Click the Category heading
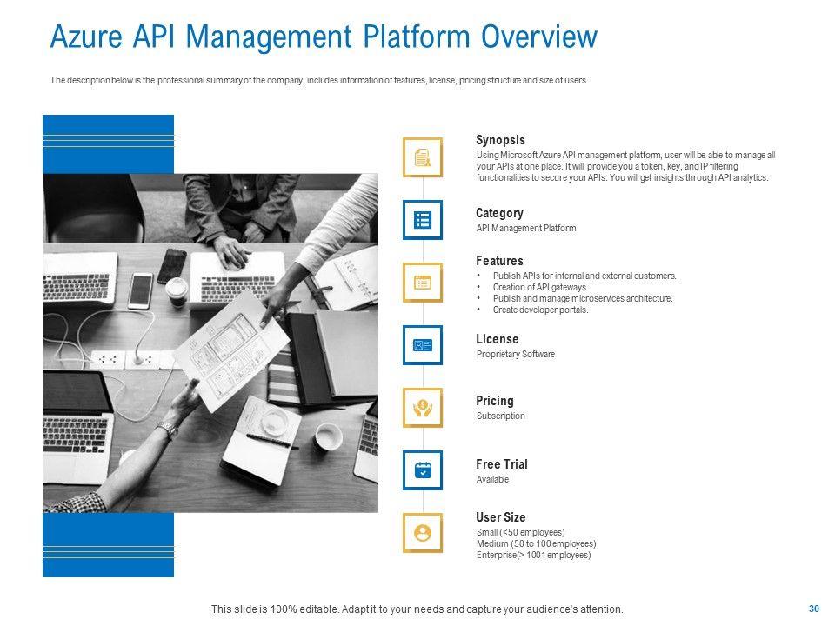Screen dimensions: 835x626 point(499,213)
